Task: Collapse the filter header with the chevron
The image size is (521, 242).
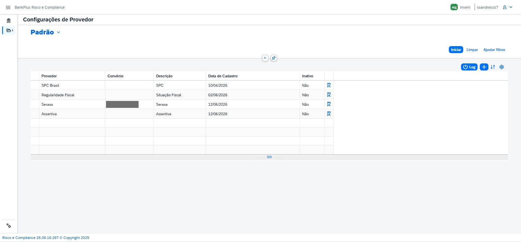Action: (x=265, y=58)
